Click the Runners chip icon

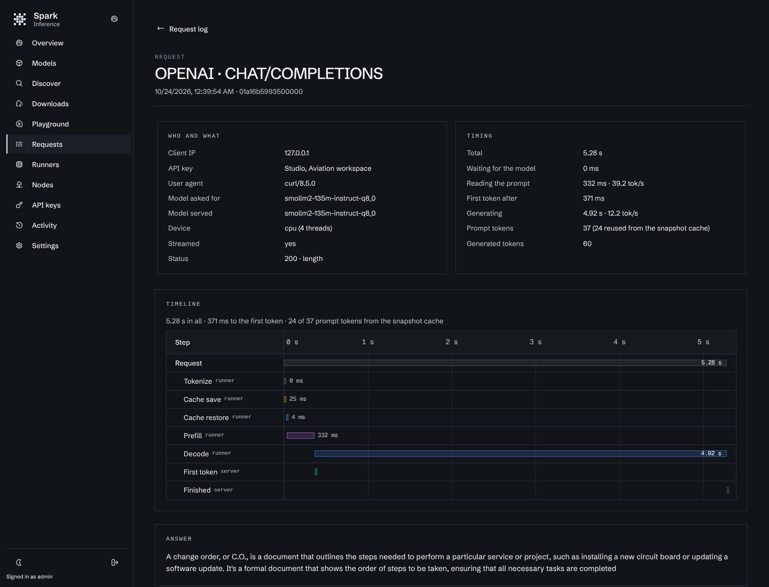pos(19,164)
